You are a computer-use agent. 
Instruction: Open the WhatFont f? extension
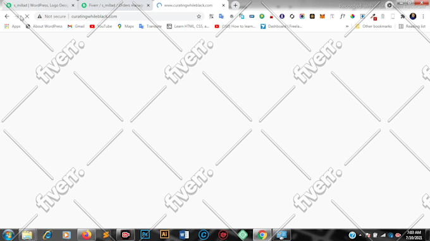[x=342, y=16]
